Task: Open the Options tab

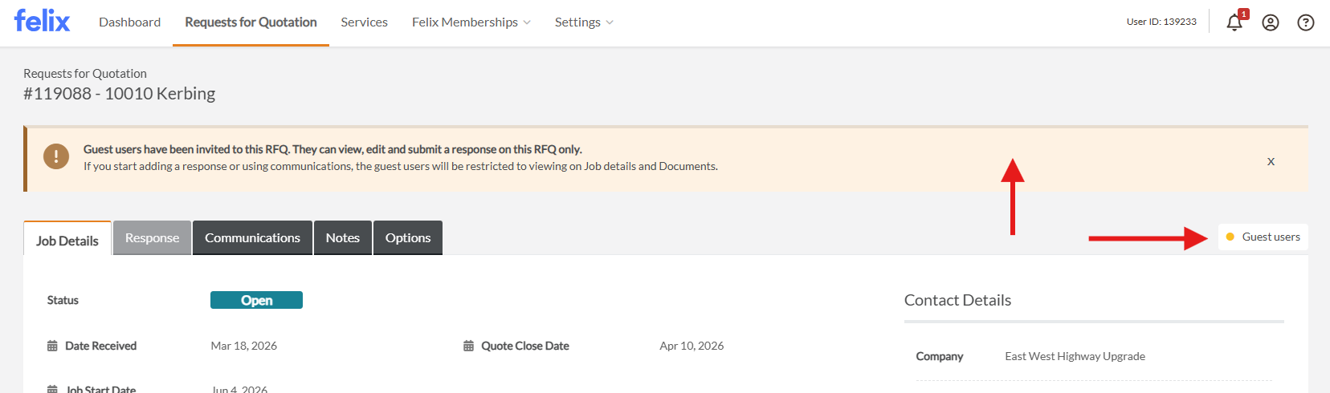Action: pos(408,238)
